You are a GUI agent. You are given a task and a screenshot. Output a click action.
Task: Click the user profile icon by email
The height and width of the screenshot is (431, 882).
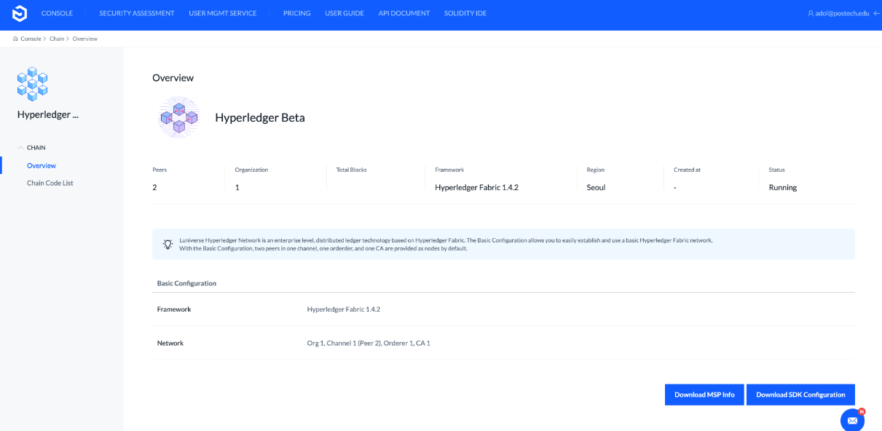pyautogui.click(x=811, y=13)
